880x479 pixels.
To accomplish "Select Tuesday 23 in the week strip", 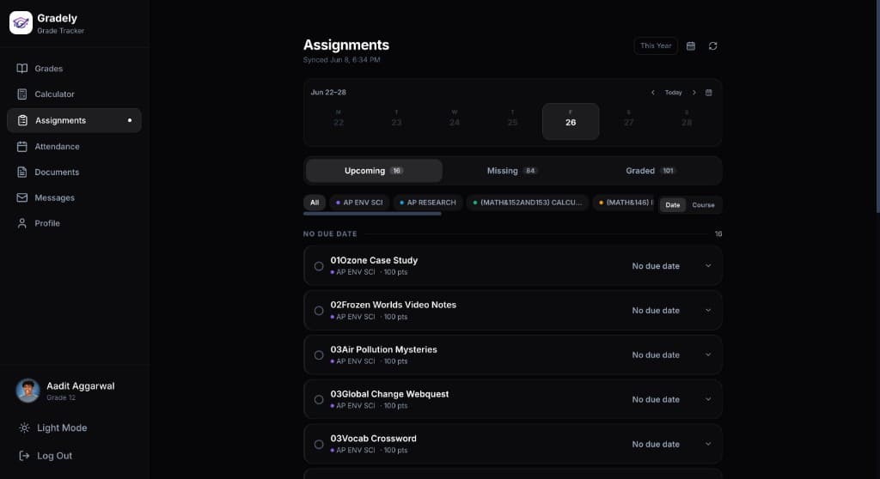I will coord(396,121).
